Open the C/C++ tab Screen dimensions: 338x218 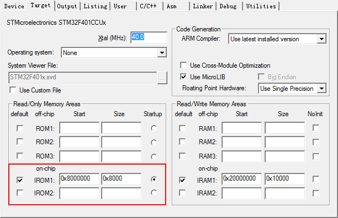point(150,6)
